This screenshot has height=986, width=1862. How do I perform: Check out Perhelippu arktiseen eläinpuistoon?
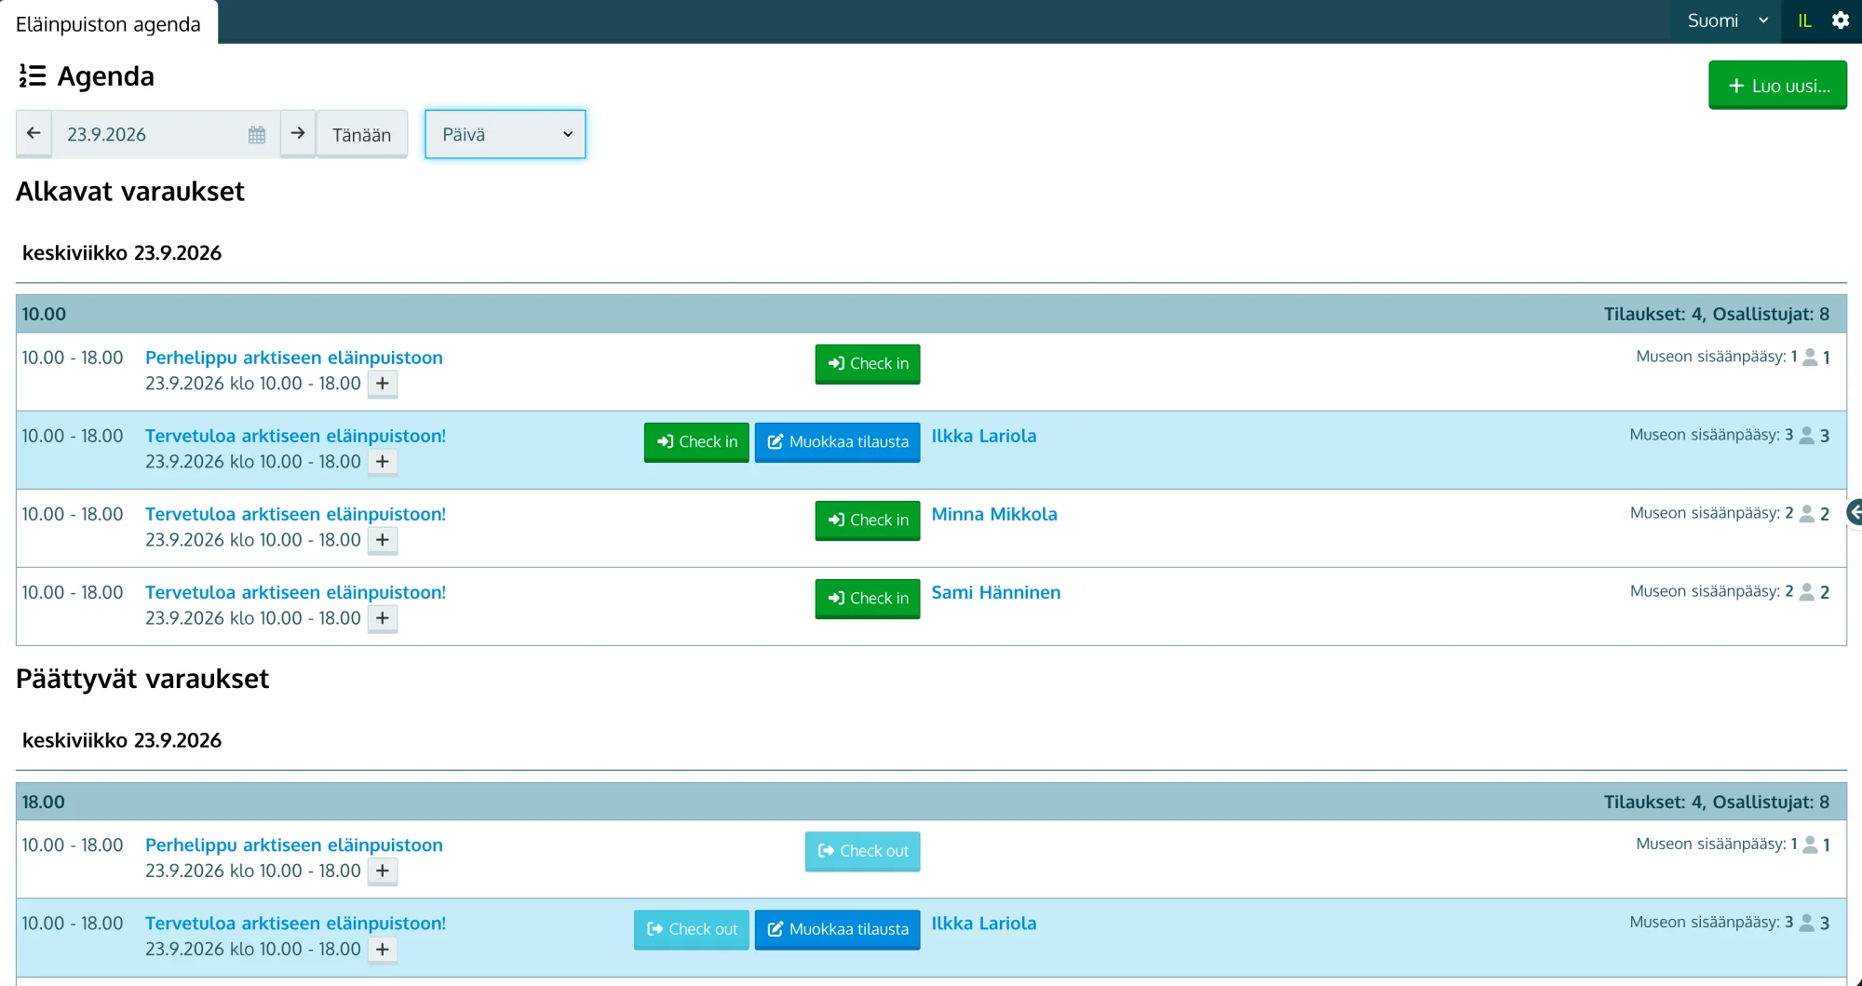pos(862,851)
